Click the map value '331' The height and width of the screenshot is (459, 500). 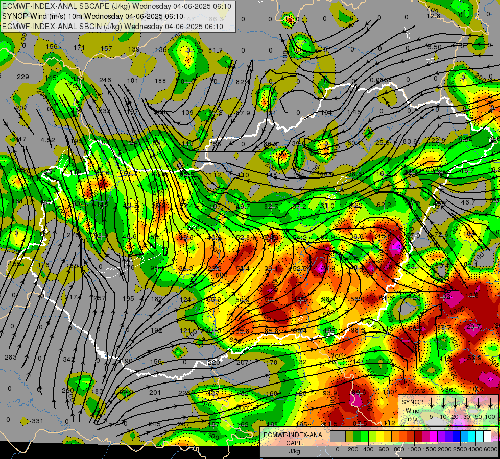click(x=37, y=421)
